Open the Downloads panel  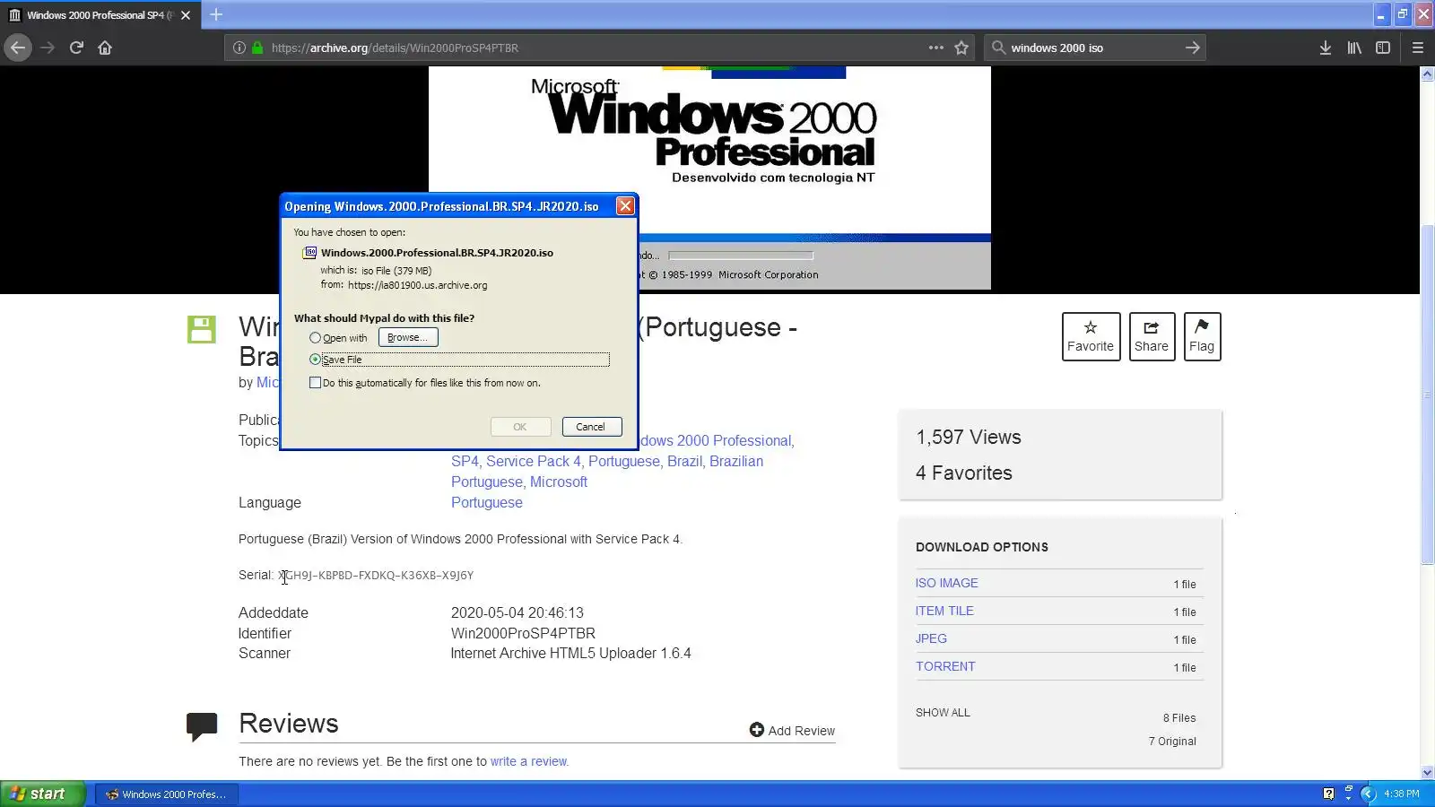(1325, 48)
